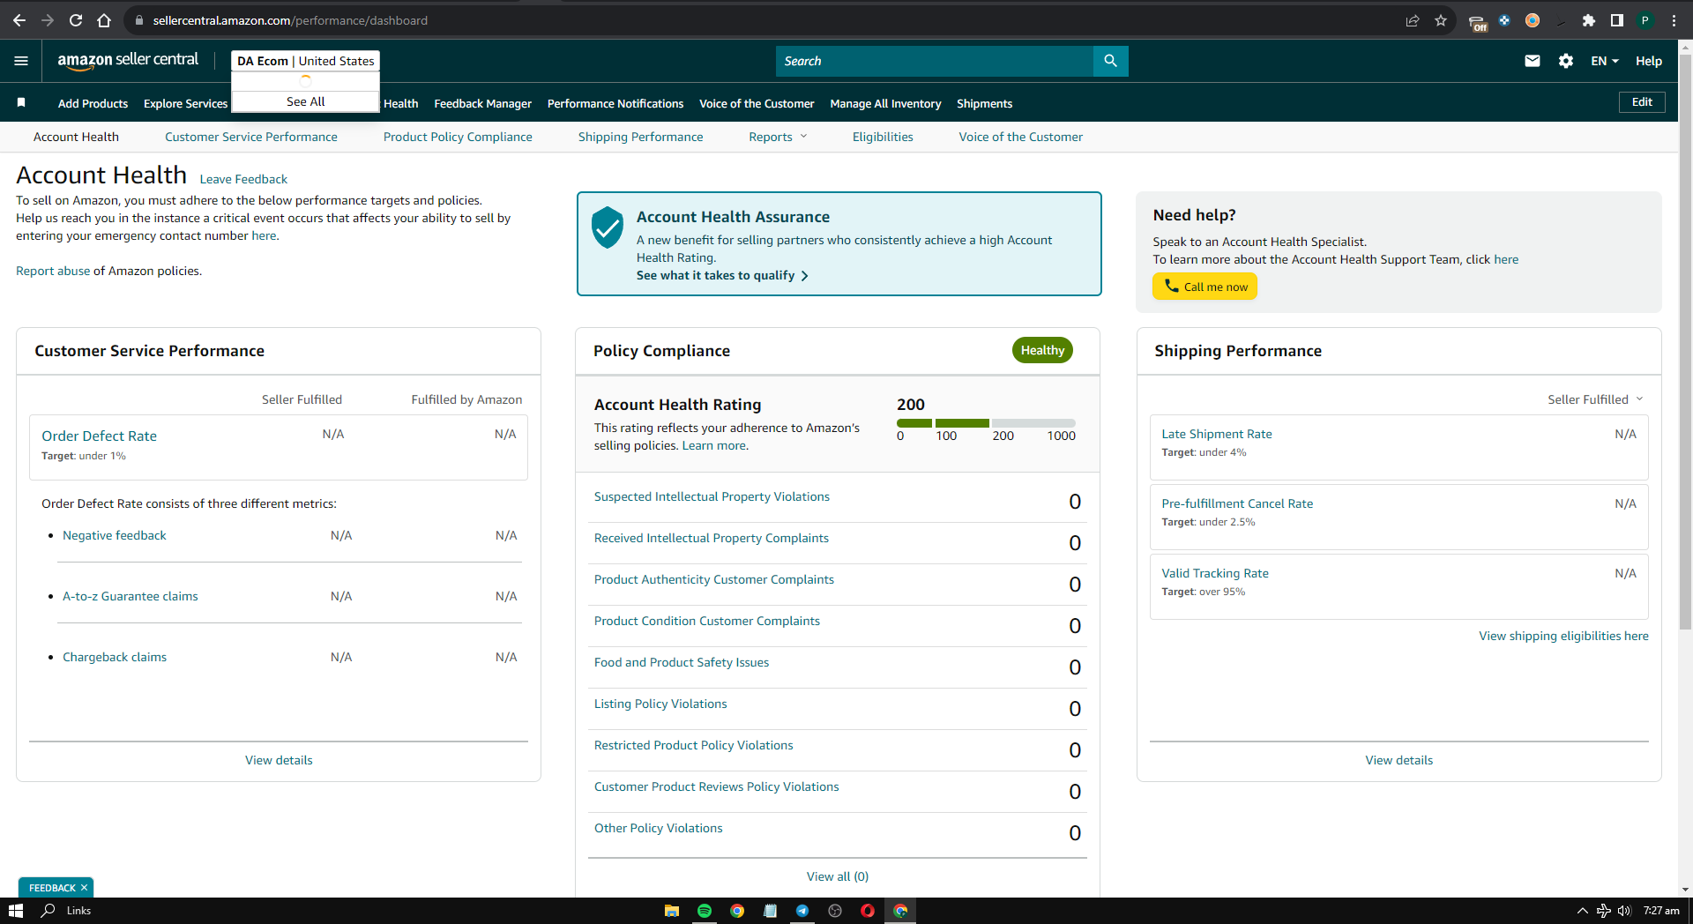Open Feedback Manager in the favorites bar
The image size is (1693, 924).
[x=483, y=103]
